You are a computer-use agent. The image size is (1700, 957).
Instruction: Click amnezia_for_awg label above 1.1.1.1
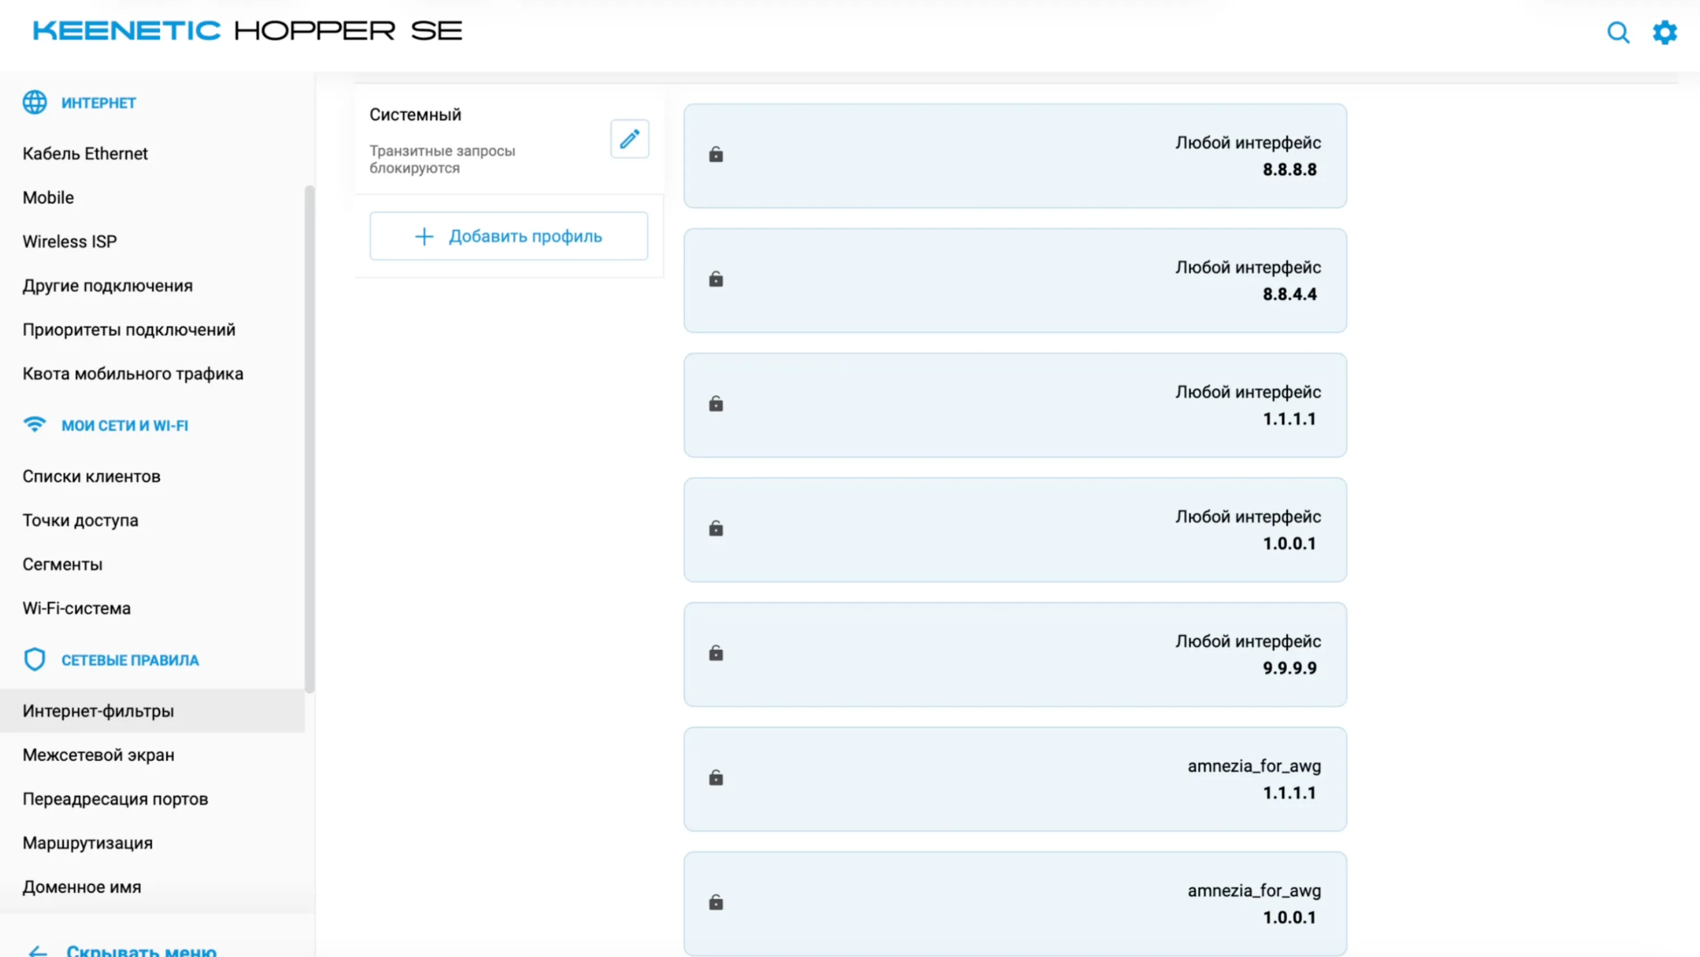pyautogui.click(x=1254, y=767)
